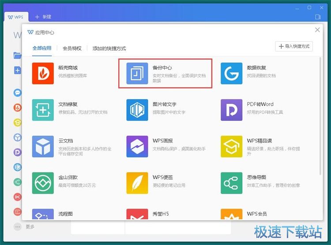Click the blue chat bubble sidebar icon
This screenshot has height=245, width=331.
[18, 93]
